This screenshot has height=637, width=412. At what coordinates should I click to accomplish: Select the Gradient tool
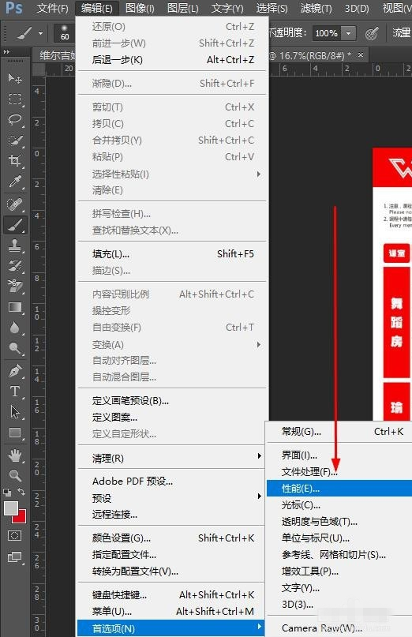coord(15,307)
